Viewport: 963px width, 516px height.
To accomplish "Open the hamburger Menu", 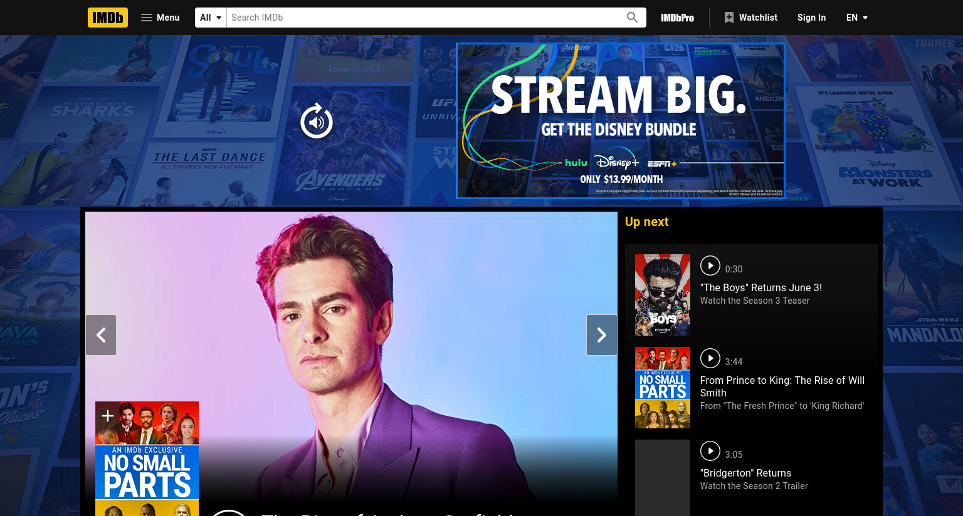I will pyautogui.click(x=160, y=18).
